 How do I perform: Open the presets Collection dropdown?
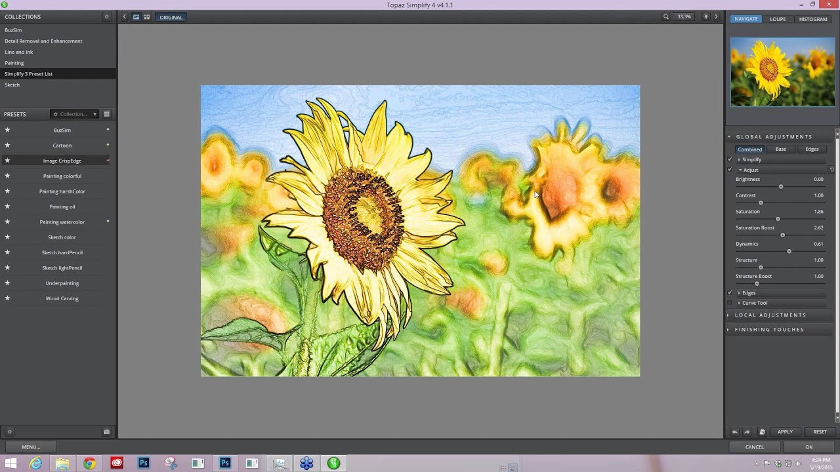pyautogui.click(x=74, y=114)
